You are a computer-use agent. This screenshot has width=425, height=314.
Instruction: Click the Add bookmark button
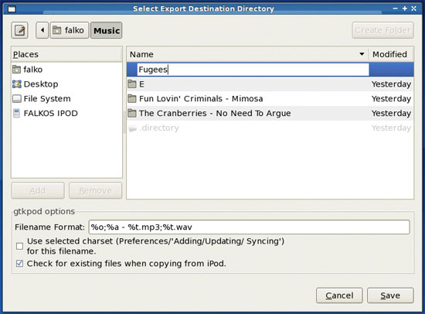click(x=38, y=190)
